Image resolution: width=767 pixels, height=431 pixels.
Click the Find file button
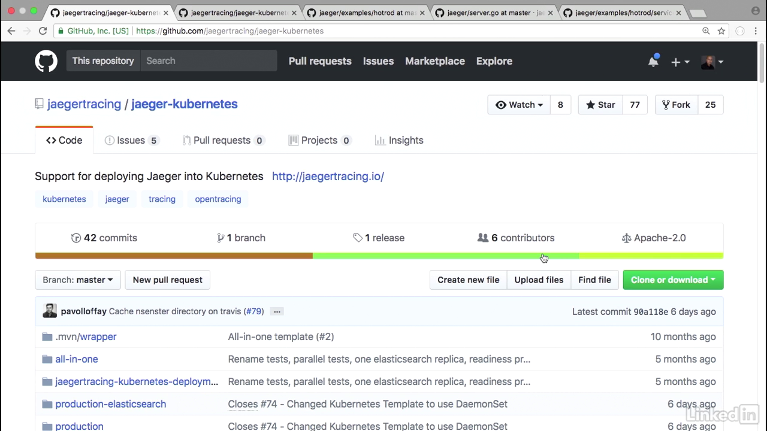click(x=594, y=280)
